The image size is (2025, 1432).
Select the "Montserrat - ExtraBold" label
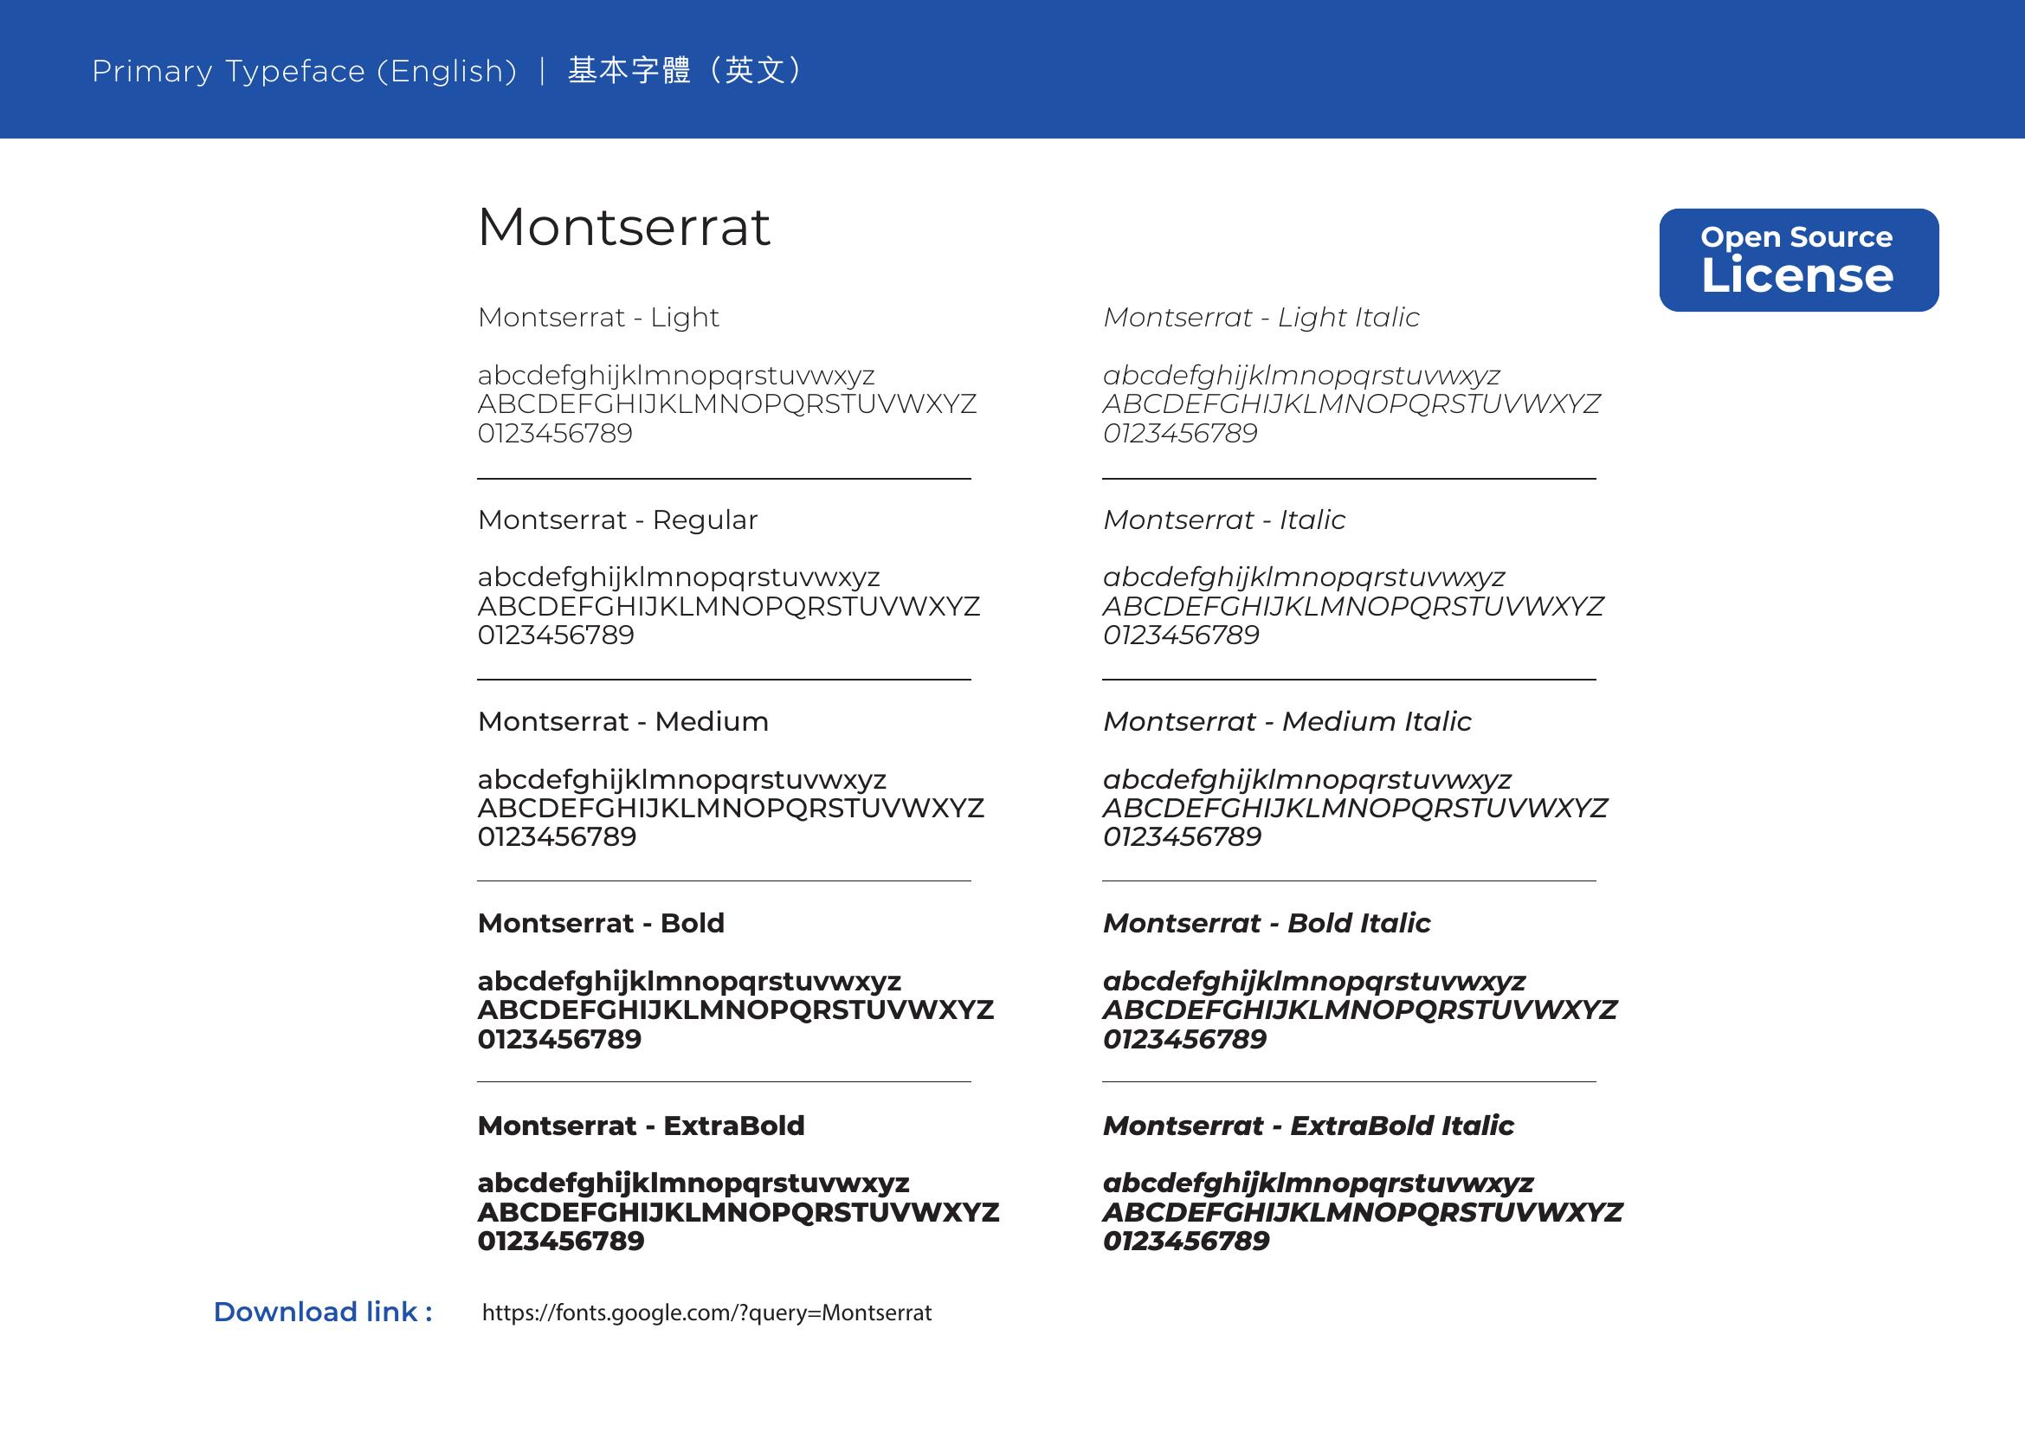642,1126
